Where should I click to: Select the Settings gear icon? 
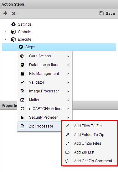point(13,24)
